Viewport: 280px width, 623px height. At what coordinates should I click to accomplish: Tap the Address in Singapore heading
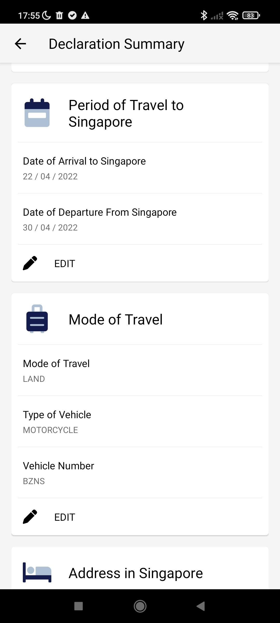[136, 573]
